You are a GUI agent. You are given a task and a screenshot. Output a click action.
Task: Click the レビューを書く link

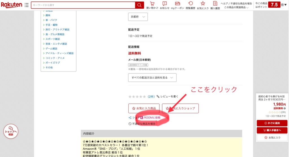[x=168, y=97]
